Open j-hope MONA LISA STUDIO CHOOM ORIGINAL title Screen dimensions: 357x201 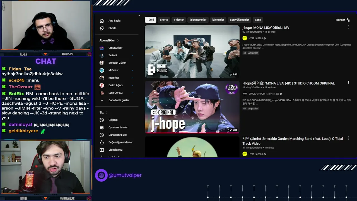[x=288, y=83]
